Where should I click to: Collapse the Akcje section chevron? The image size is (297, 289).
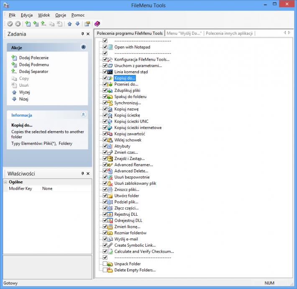coord(83,47)
